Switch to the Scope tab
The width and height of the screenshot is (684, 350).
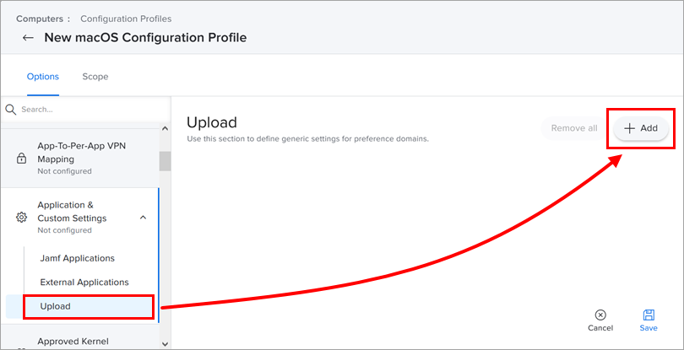tap(95, 77)
